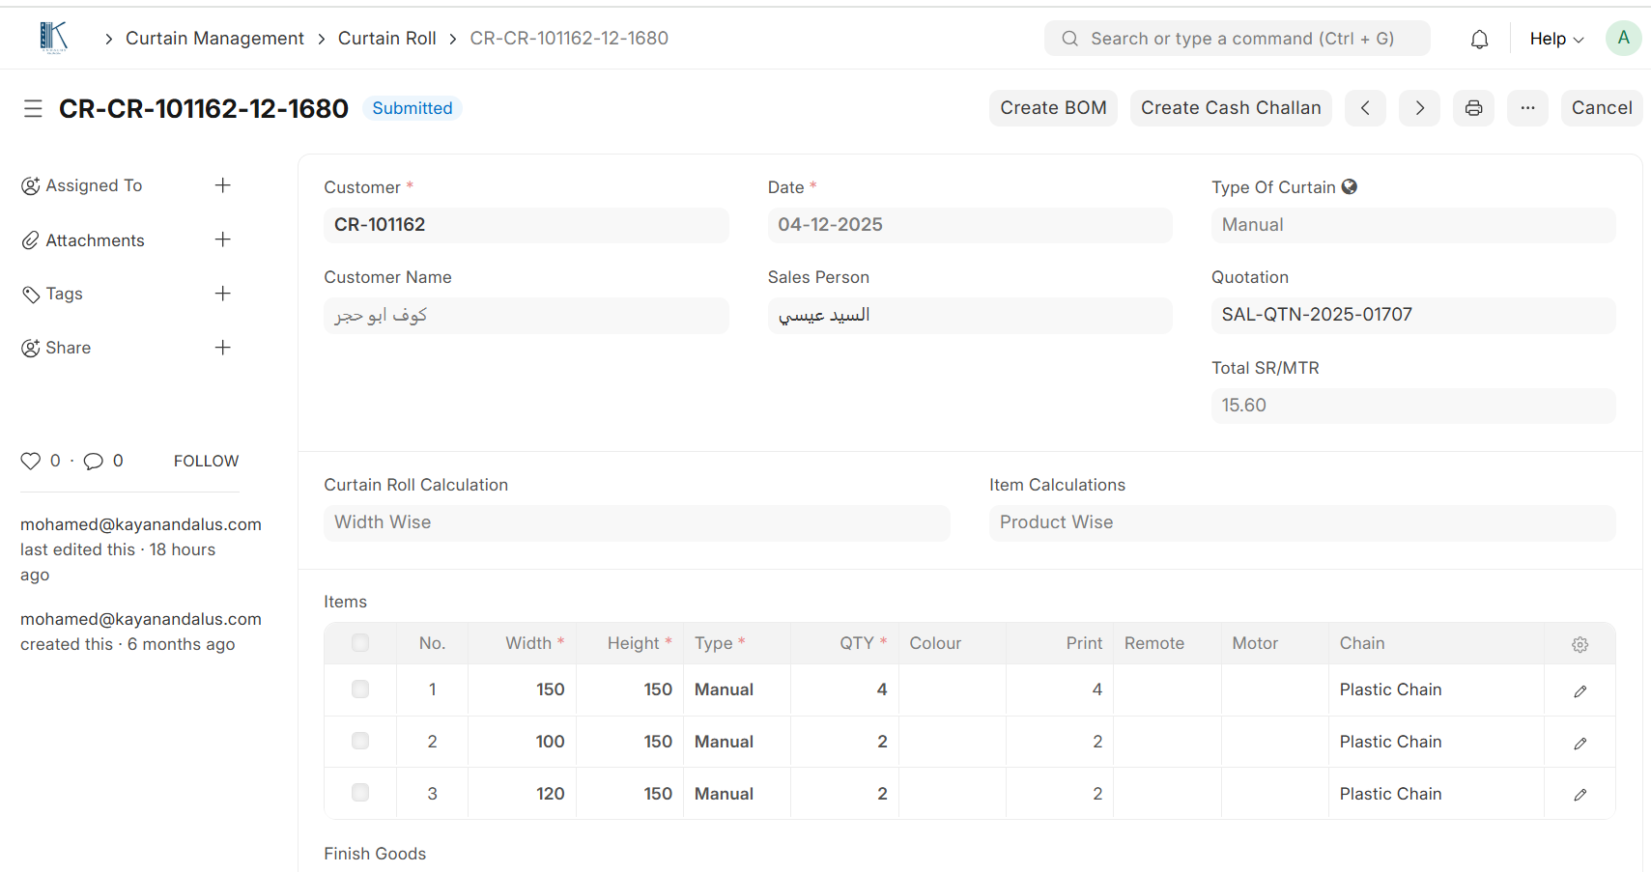The image size is (1651, 872).
Task: Click document title CR-CR-101162-12-1680
Action: 204,108
